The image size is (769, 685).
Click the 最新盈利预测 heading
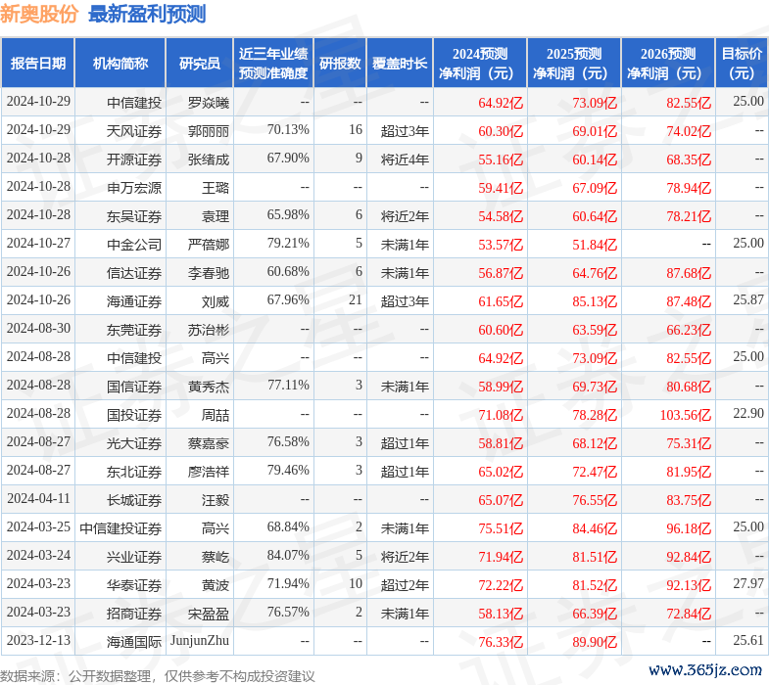(x=147, y=14)
